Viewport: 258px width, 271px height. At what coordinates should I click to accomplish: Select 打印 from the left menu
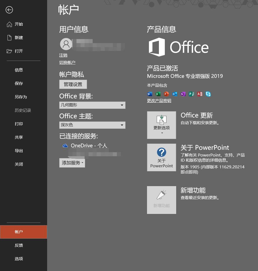19,124
